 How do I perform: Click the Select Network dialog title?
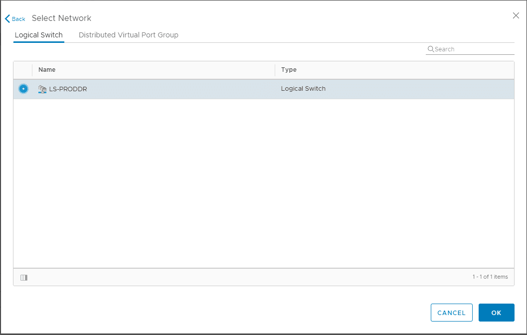(x=61, y=18)
